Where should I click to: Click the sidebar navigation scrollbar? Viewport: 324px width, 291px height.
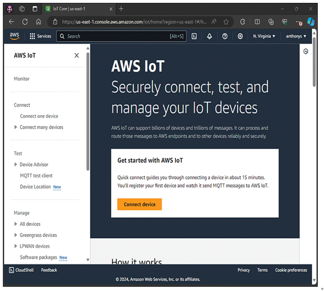pos(88,112)
